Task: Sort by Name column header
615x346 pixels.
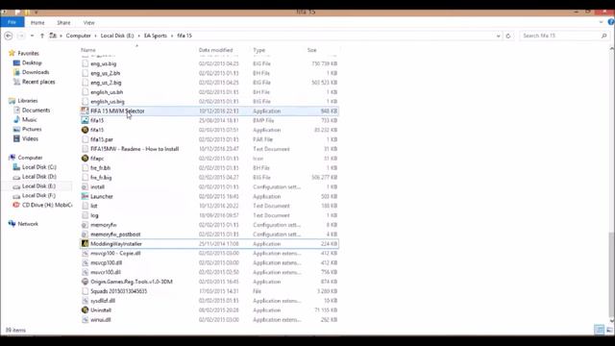Action: point(88,50)
